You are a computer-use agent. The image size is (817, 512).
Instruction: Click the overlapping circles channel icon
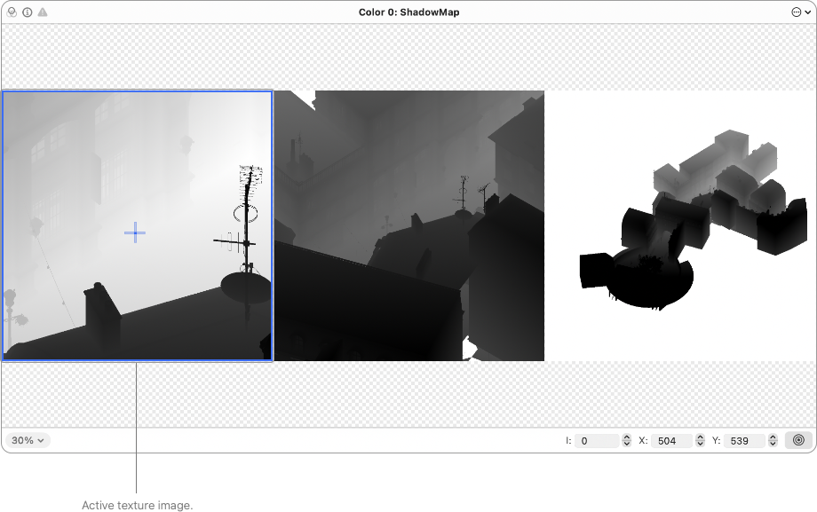pyautogui.click(x=12, y=12)
